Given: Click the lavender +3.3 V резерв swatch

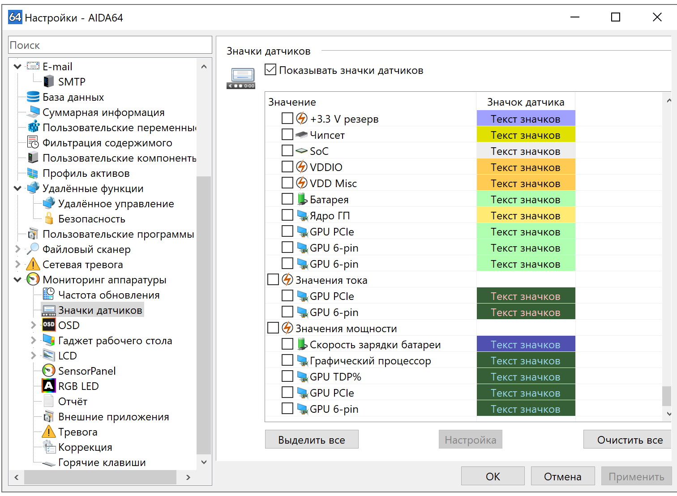Looking at the screenshot, I should pos(526,119).
